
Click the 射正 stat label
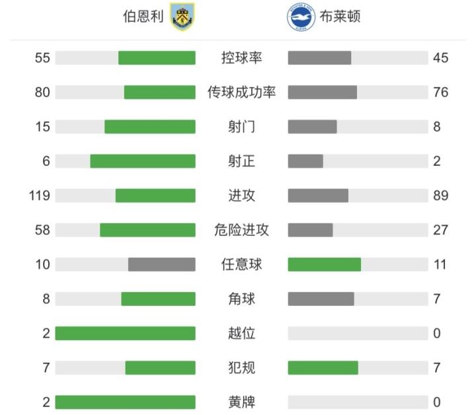point(241,161)
